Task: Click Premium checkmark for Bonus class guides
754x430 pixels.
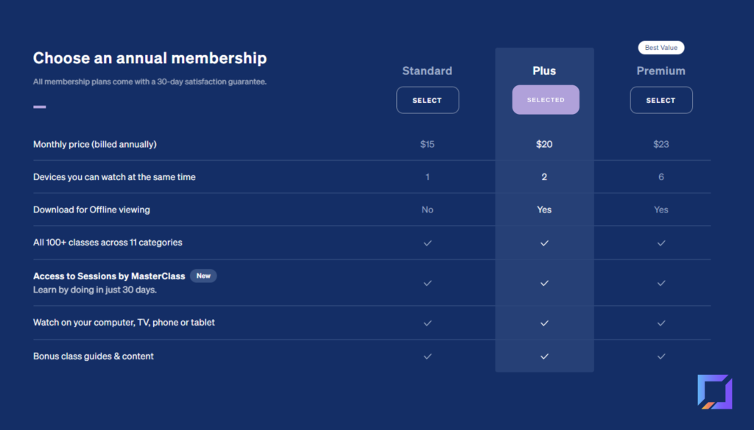Action: pos(661,356)
